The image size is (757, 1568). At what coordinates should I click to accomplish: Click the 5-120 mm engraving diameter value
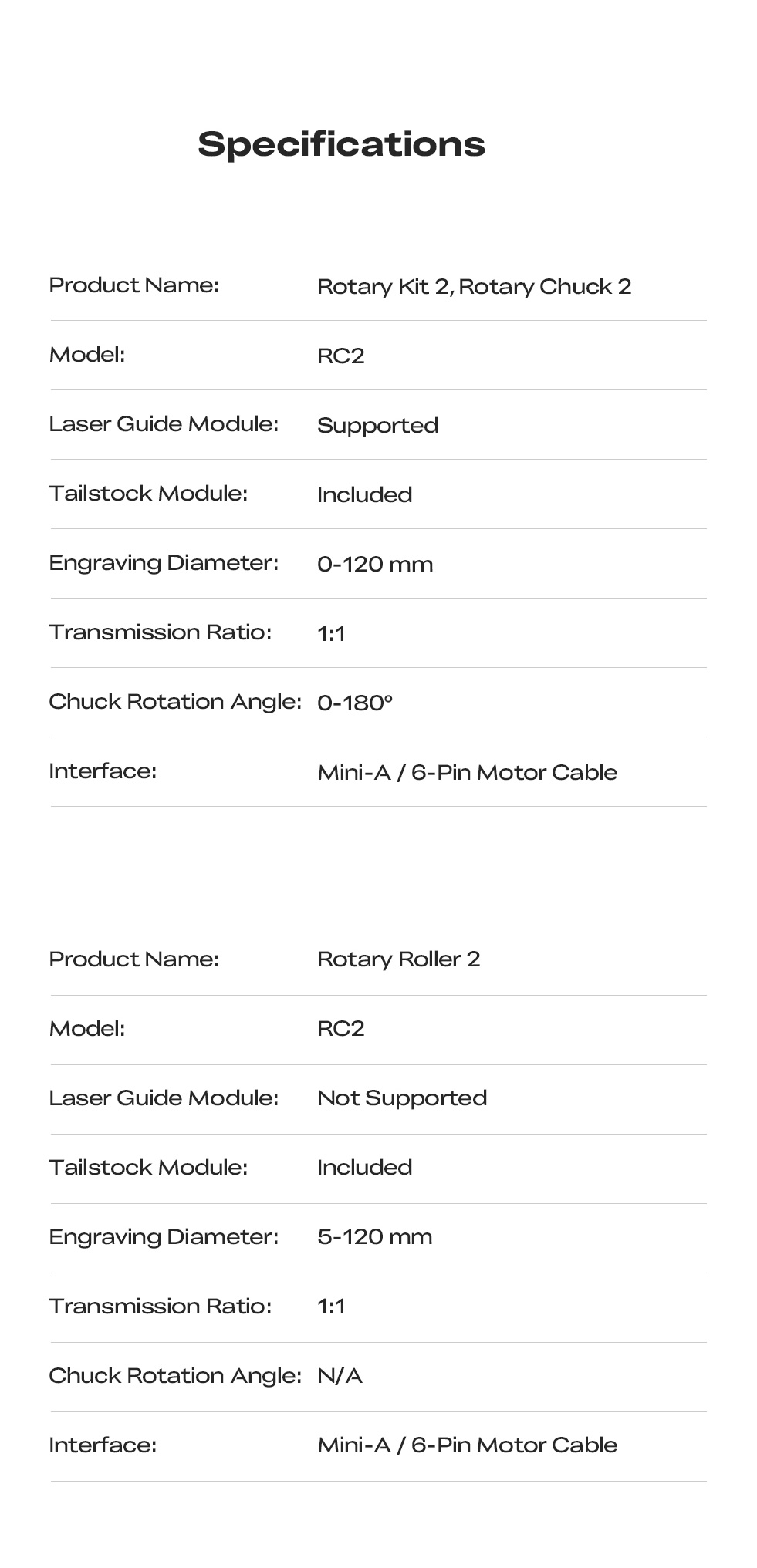coord(374,1236)
